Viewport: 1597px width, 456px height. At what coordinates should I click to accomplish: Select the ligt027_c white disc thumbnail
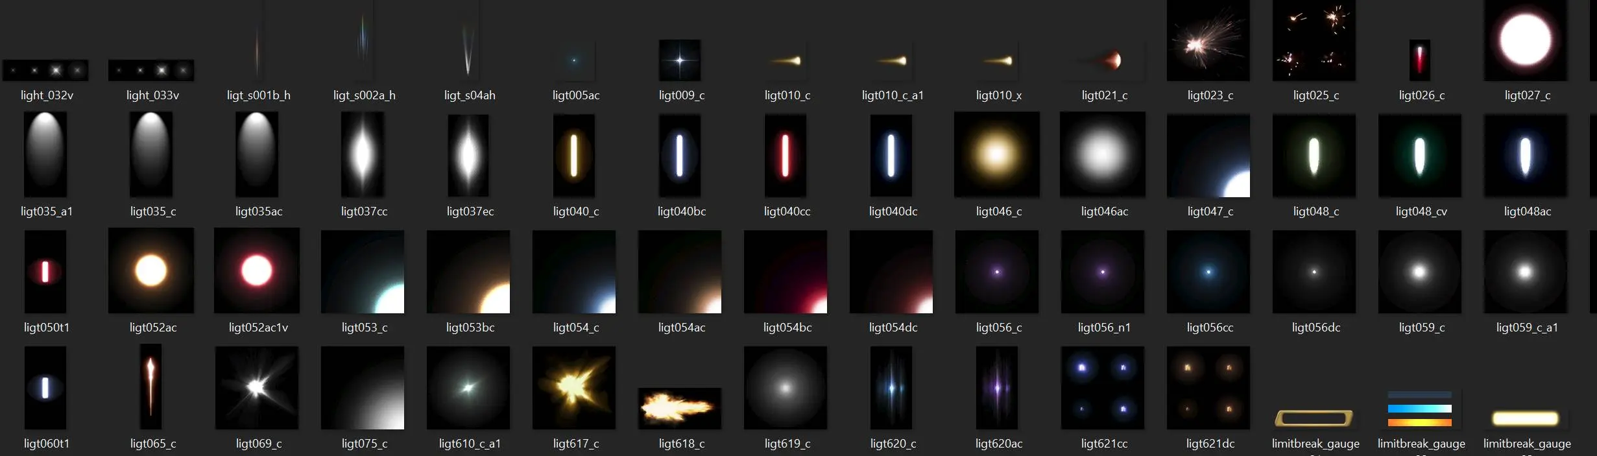(1526, 40)
